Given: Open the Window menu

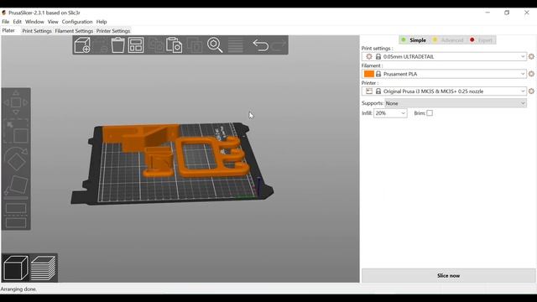Looking at the screenshot, I should point(34,22).
